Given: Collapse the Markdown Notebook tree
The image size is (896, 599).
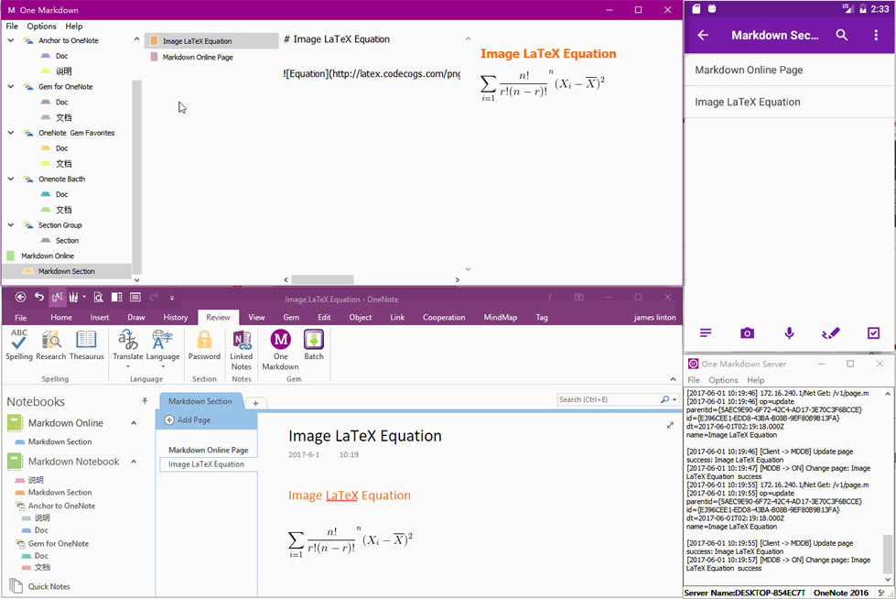Looking at the screenshot, I should pyautogui.click(x=135, y=462).
